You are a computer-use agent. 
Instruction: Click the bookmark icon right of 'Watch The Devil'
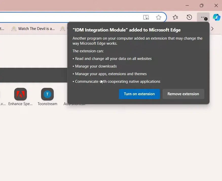point(63,29)
